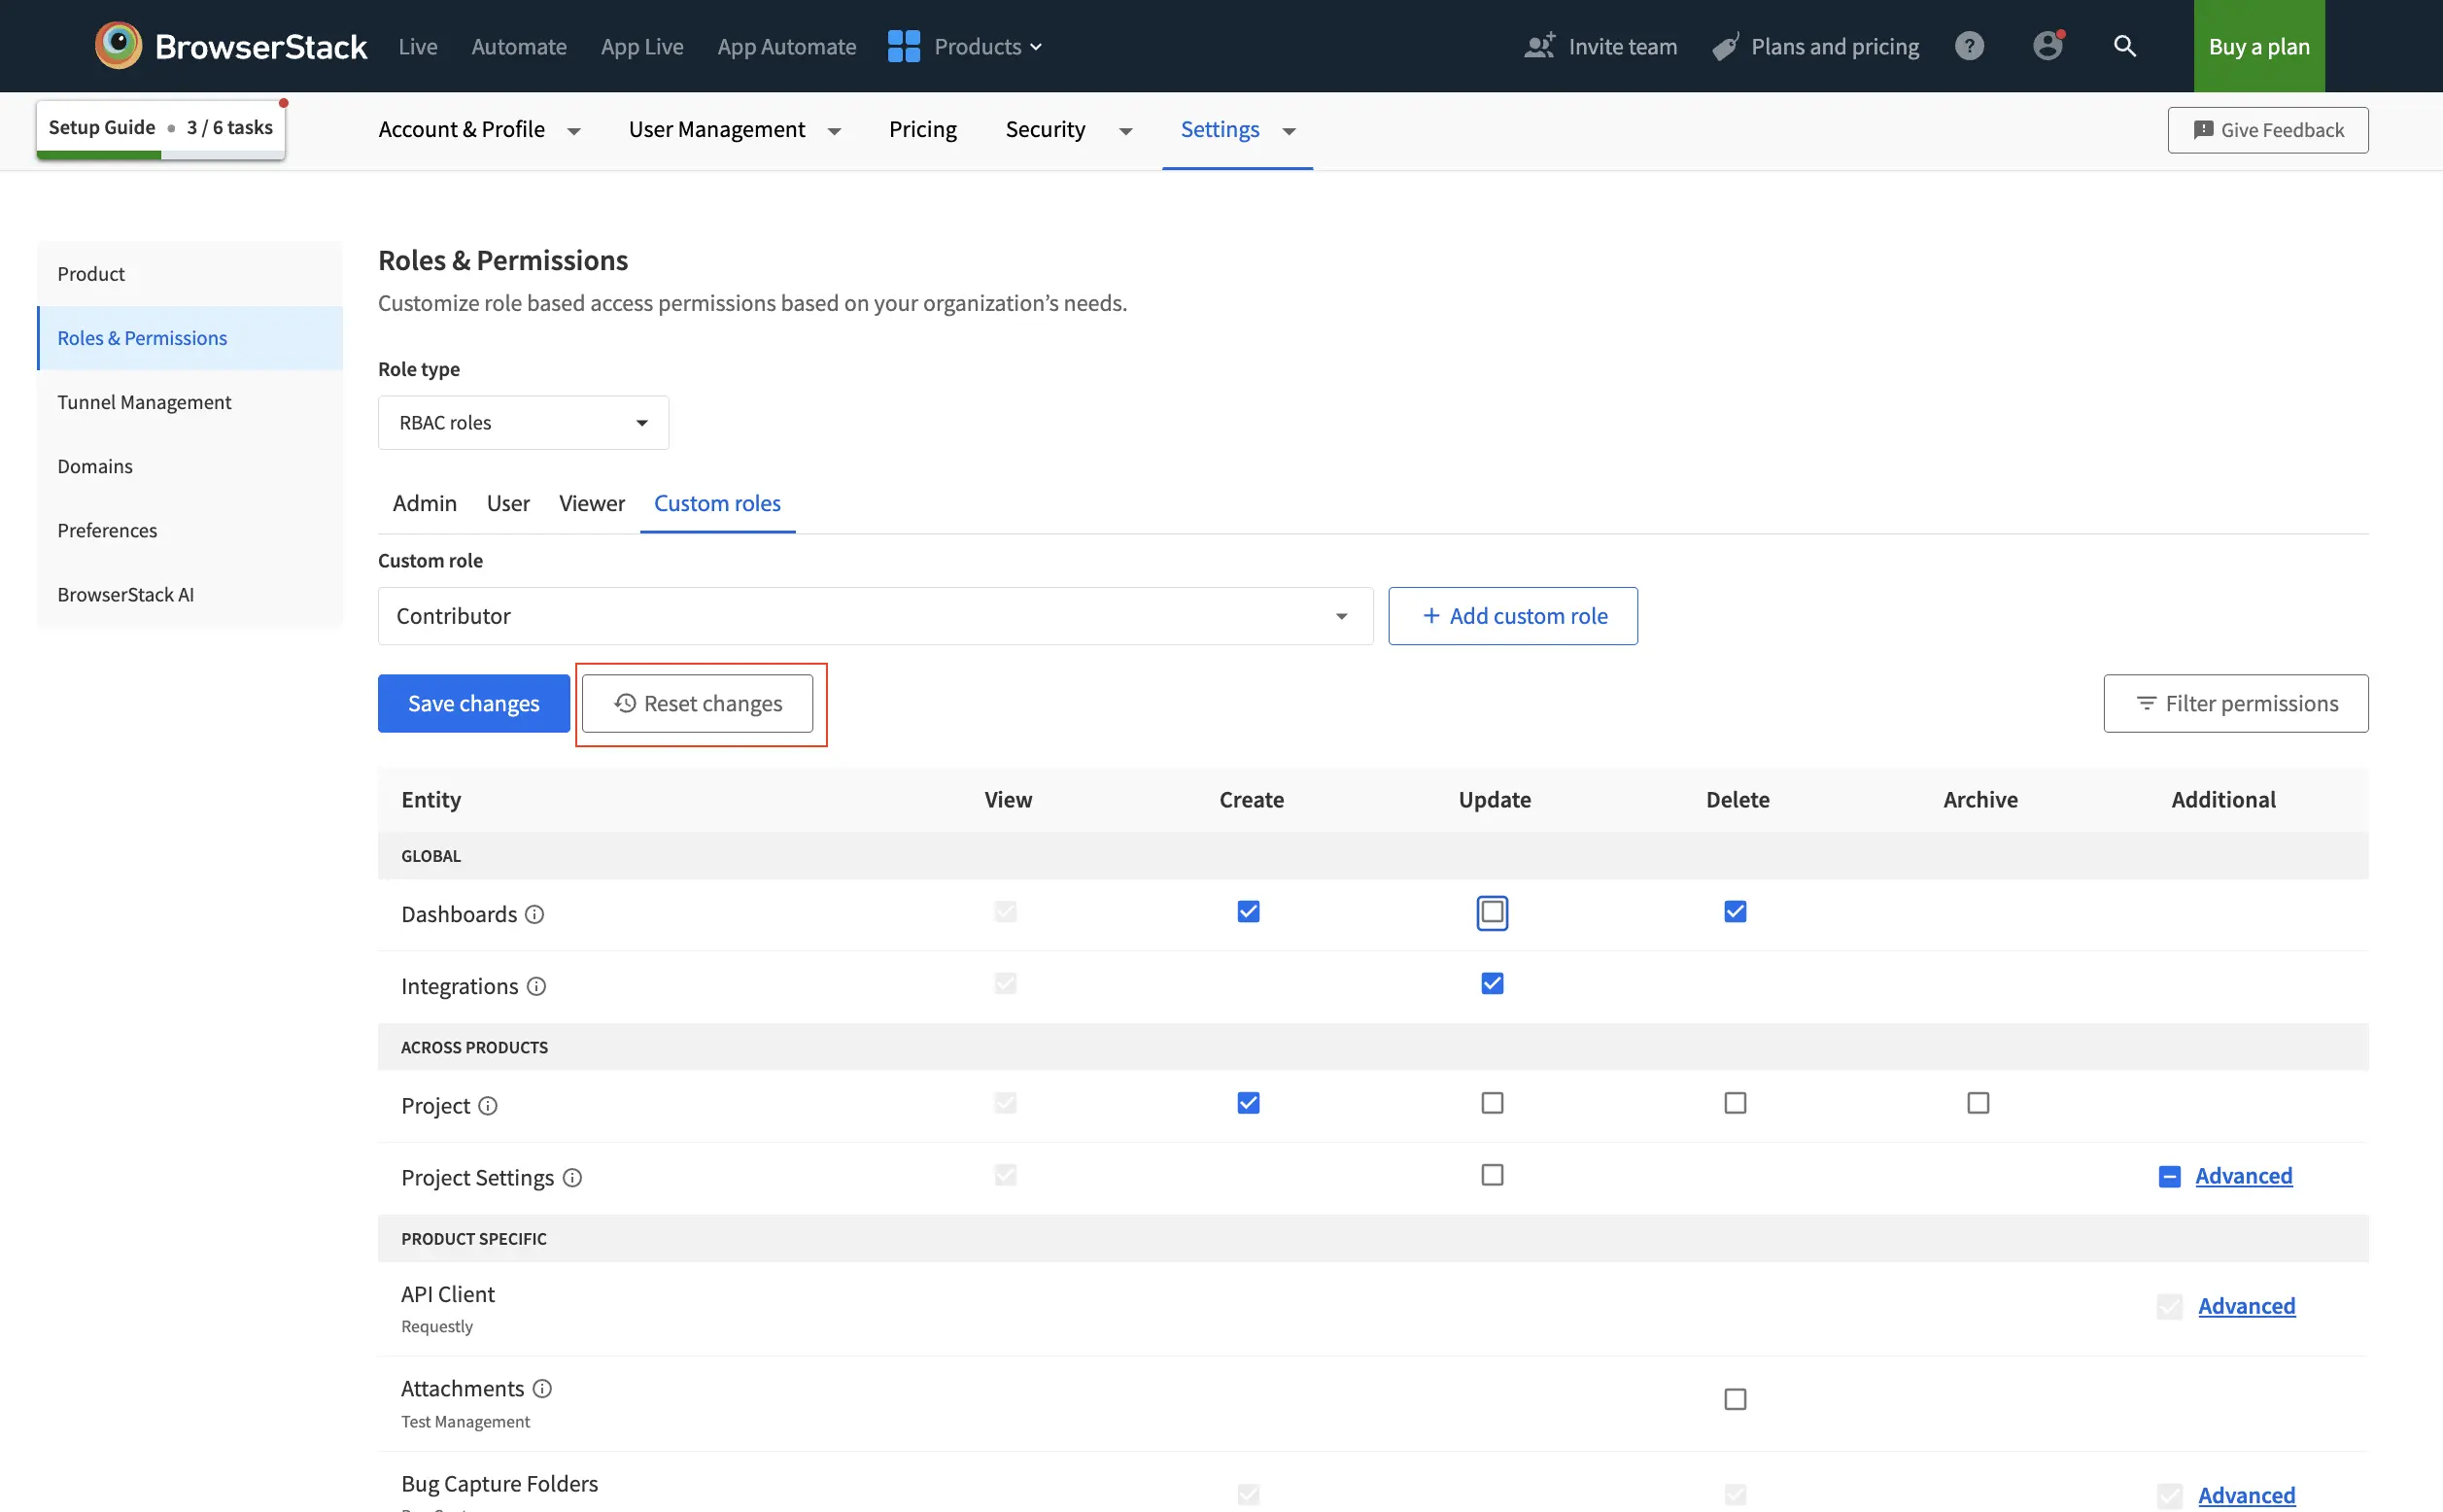This screenshot has width=2443, height=1512.
Task: Click the Project Settings info icon
Action: click(572, 1178)
